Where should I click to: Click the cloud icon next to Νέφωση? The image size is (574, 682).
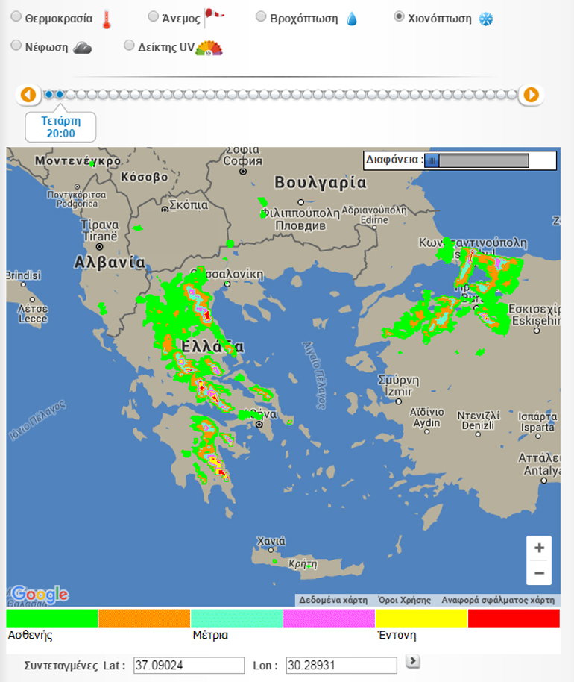pos(82,48)
